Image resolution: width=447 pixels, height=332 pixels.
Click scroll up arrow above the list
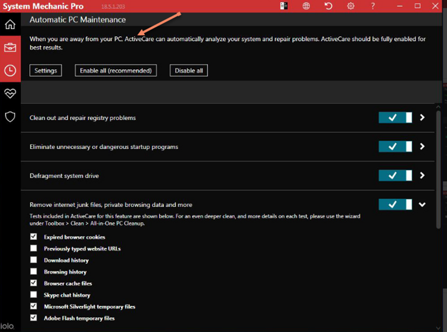tap(439, 107)
